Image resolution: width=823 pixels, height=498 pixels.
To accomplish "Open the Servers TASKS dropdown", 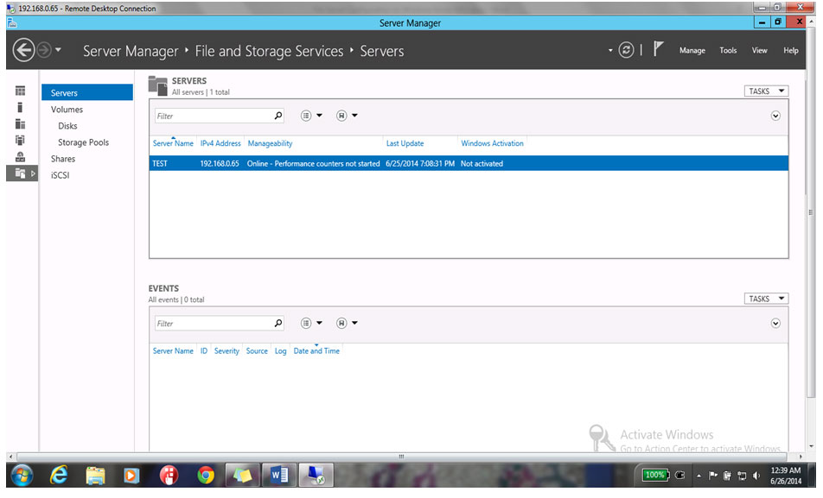I will [x=766, y=91].
